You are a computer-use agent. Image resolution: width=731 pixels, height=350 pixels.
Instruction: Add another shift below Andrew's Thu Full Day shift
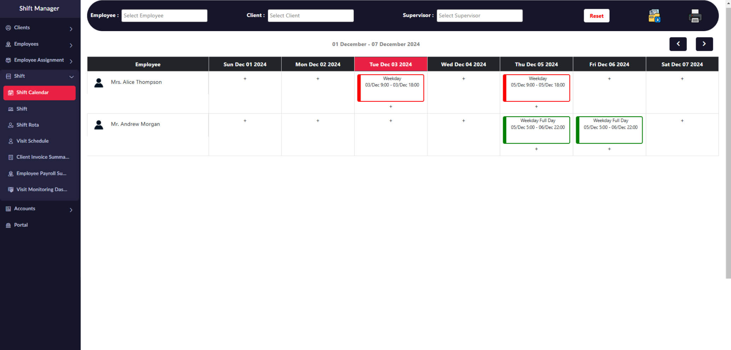tap(536, 149)
